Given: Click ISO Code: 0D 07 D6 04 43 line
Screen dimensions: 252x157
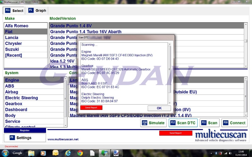Looking at the screenshot, I should coord(100,59).
